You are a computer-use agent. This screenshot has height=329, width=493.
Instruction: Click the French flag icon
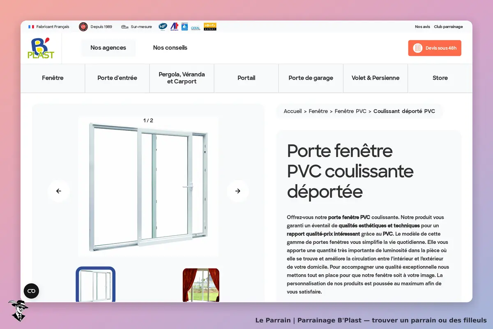(31, 27)
